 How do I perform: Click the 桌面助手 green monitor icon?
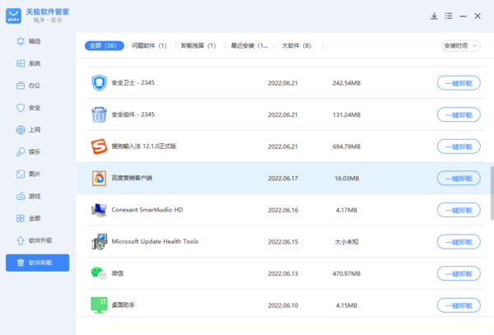click(98, 305)
